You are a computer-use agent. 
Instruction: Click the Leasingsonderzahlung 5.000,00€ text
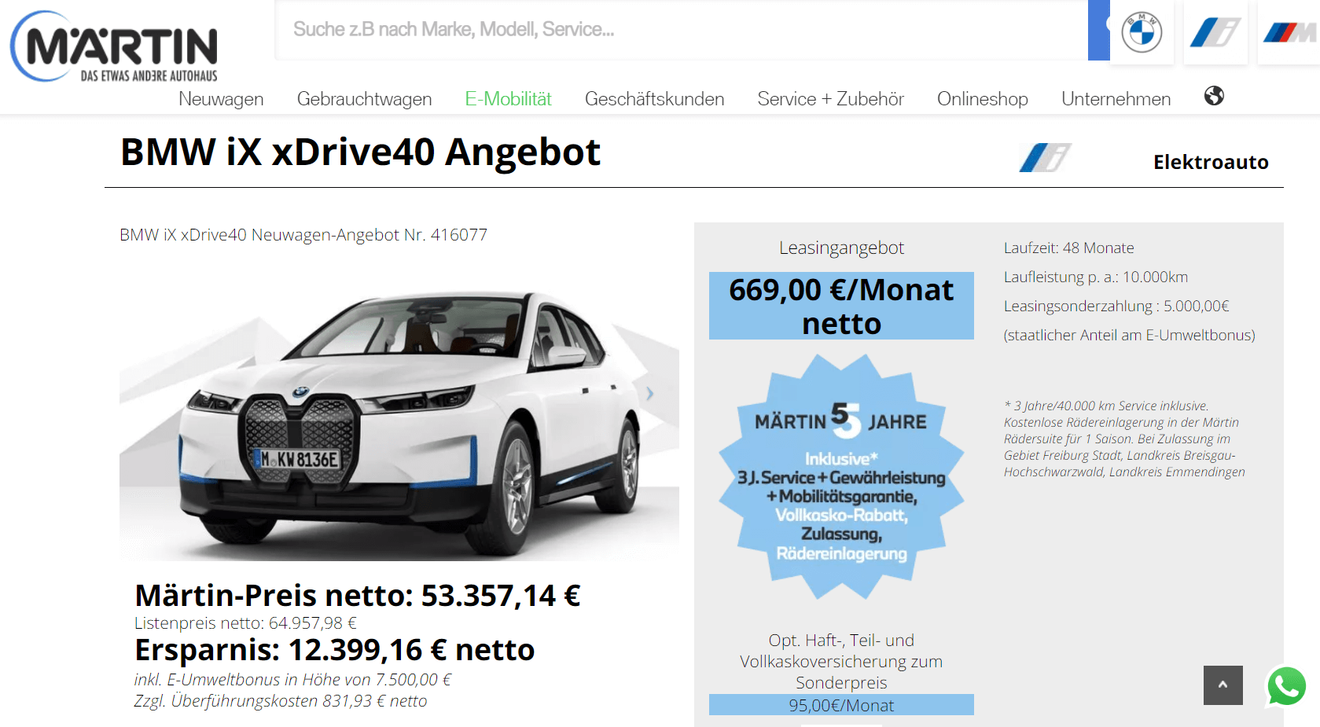click(1116, 306)
